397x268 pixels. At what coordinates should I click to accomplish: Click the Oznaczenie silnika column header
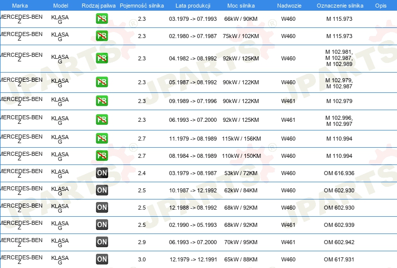click(340, 5)
